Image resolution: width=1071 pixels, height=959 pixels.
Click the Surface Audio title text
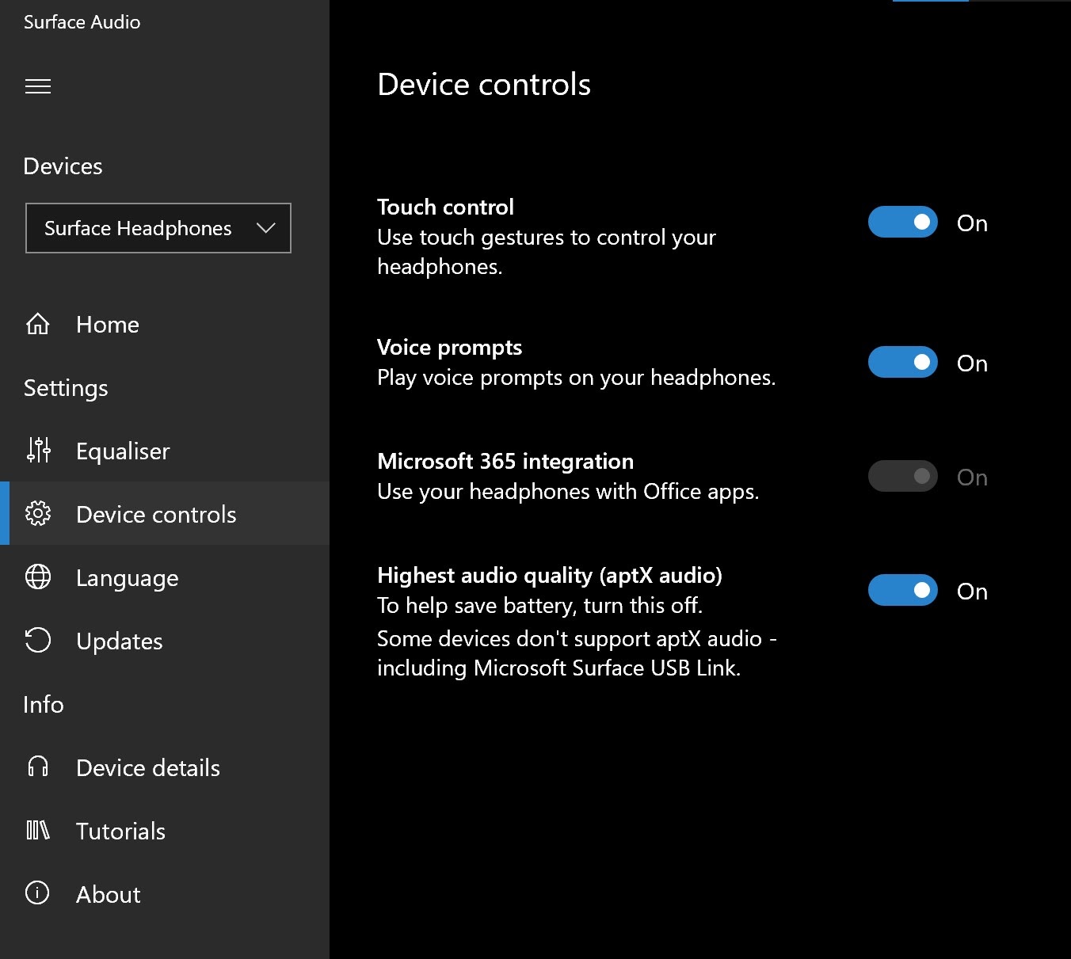pyautogui.click(x=82, y=22)
